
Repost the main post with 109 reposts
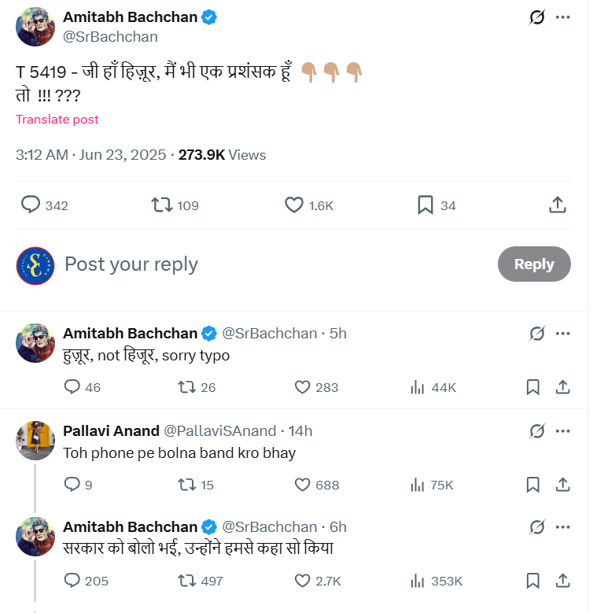(x=161, y=205)
